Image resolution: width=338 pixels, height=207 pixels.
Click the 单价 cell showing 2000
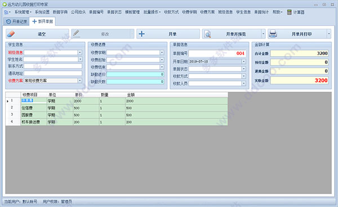click(86, 101)
